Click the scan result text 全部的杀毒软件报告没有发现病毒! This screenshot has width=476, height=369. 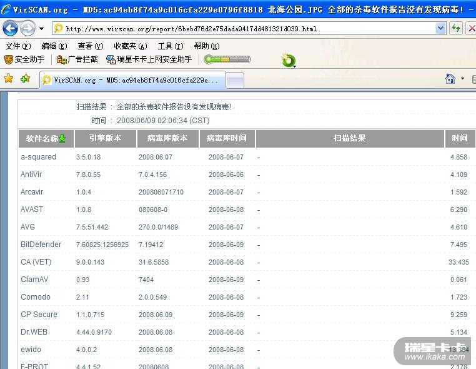pyautogui.click(x=174, y=107)
